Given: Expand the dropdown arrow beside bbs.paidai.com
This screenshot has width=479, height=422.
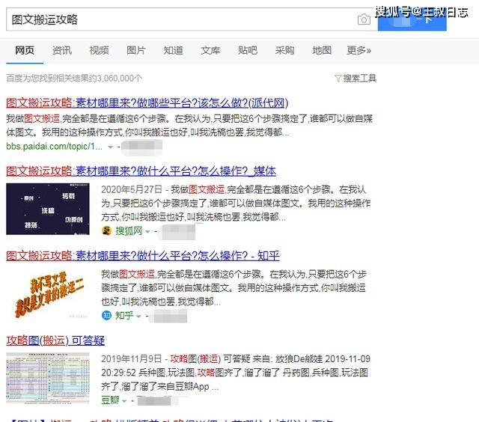Looking at the screenshot, I should [109, 147].
